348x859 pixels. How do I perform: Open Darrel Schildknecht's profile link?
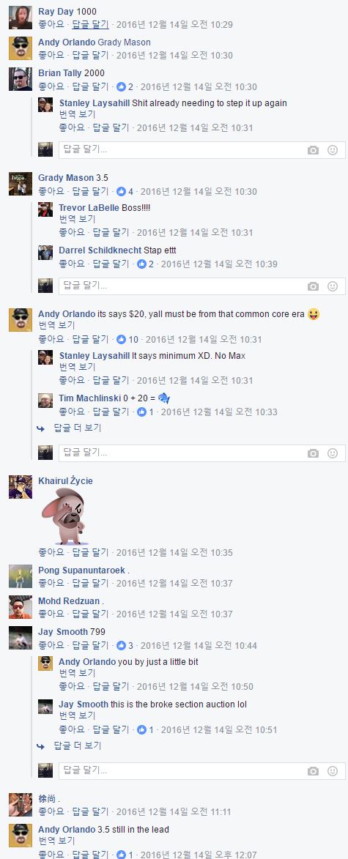(x=100, y=250)
